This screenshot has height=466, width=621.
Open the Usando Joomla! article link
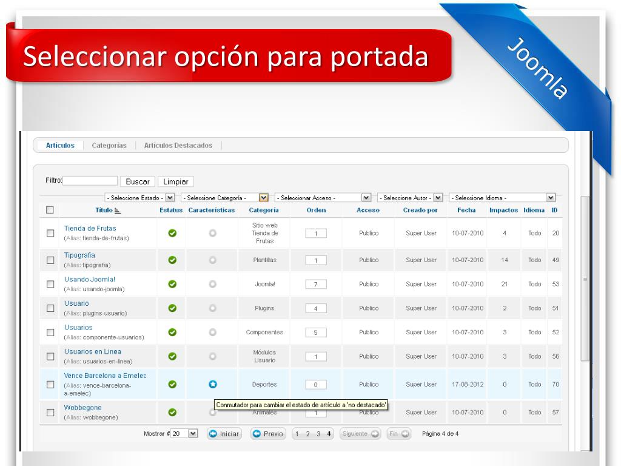(x=90, y=279)
